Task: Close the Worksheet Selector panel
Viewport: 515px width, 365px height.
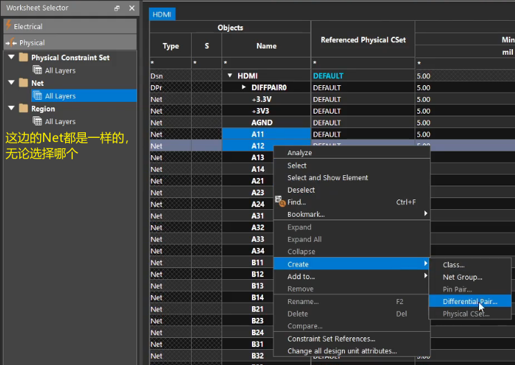Action: 130,8
